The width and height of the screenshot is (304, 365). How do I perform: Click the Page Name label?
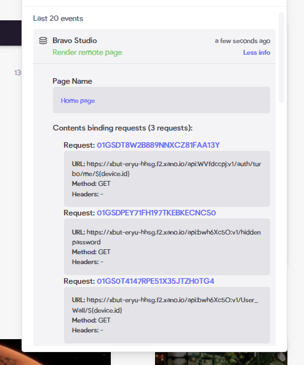click(72, 81)
